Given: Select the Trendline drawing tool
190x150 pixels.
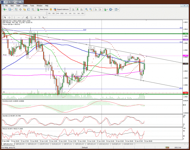Looking at the screenshot, I should pyautogui.click(x=23, y=17).
